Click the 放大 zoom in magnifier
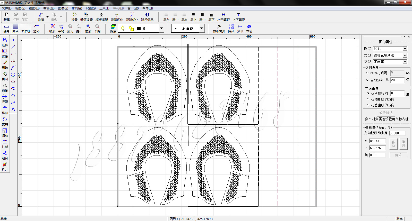 tap(70, 27)
